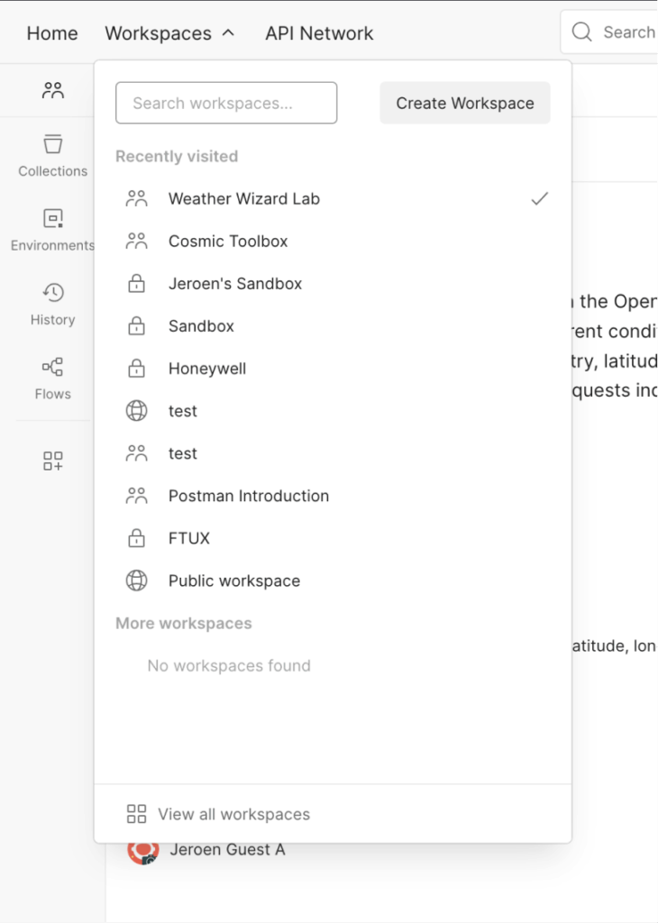Select Jeroen's Sandbox workspace
This screenshot has height=923, width=658.
(x=235, y=284)
